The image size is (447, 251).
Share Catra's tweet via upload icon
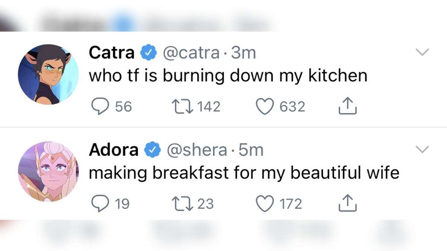click(347, 106)
